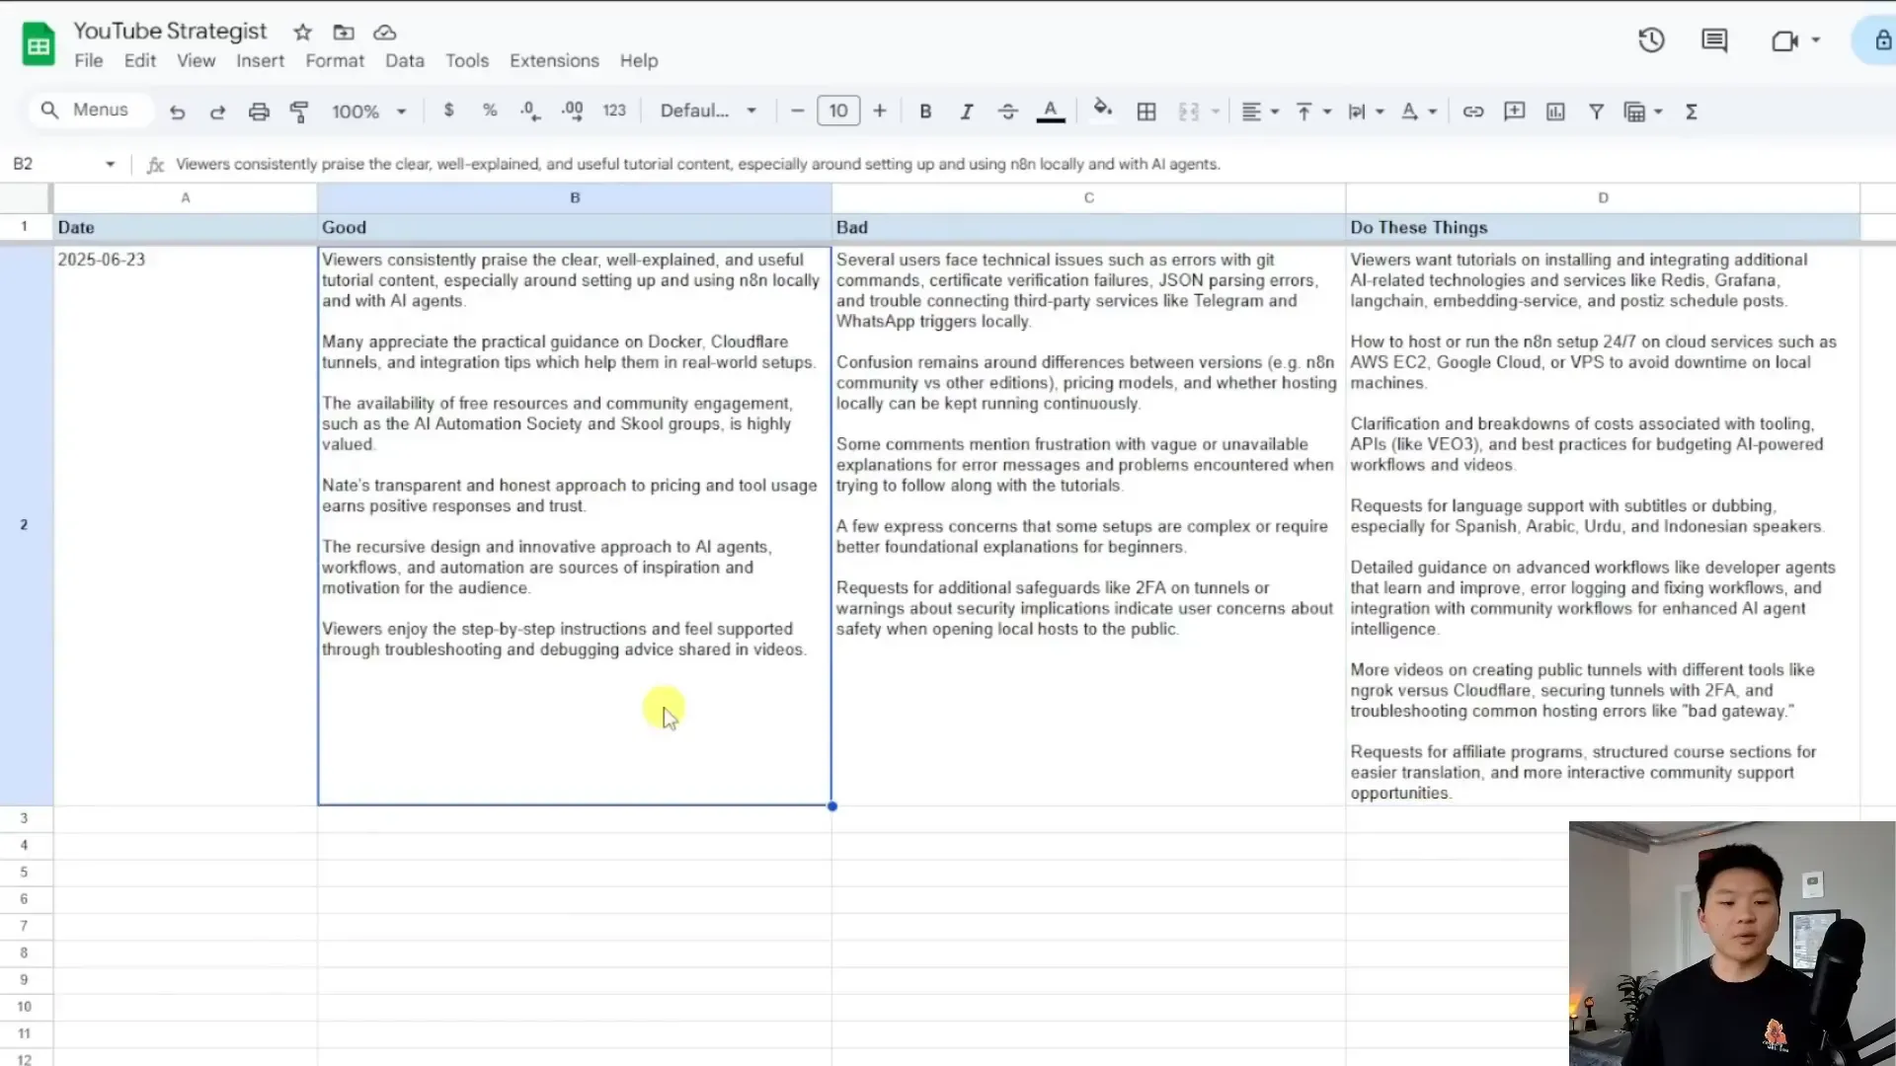Search the Menus box

(x=90, y=110)
